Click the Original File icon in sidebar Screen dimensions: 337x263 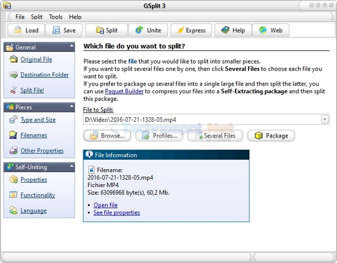pyautogui.click(x=13, y=59)
